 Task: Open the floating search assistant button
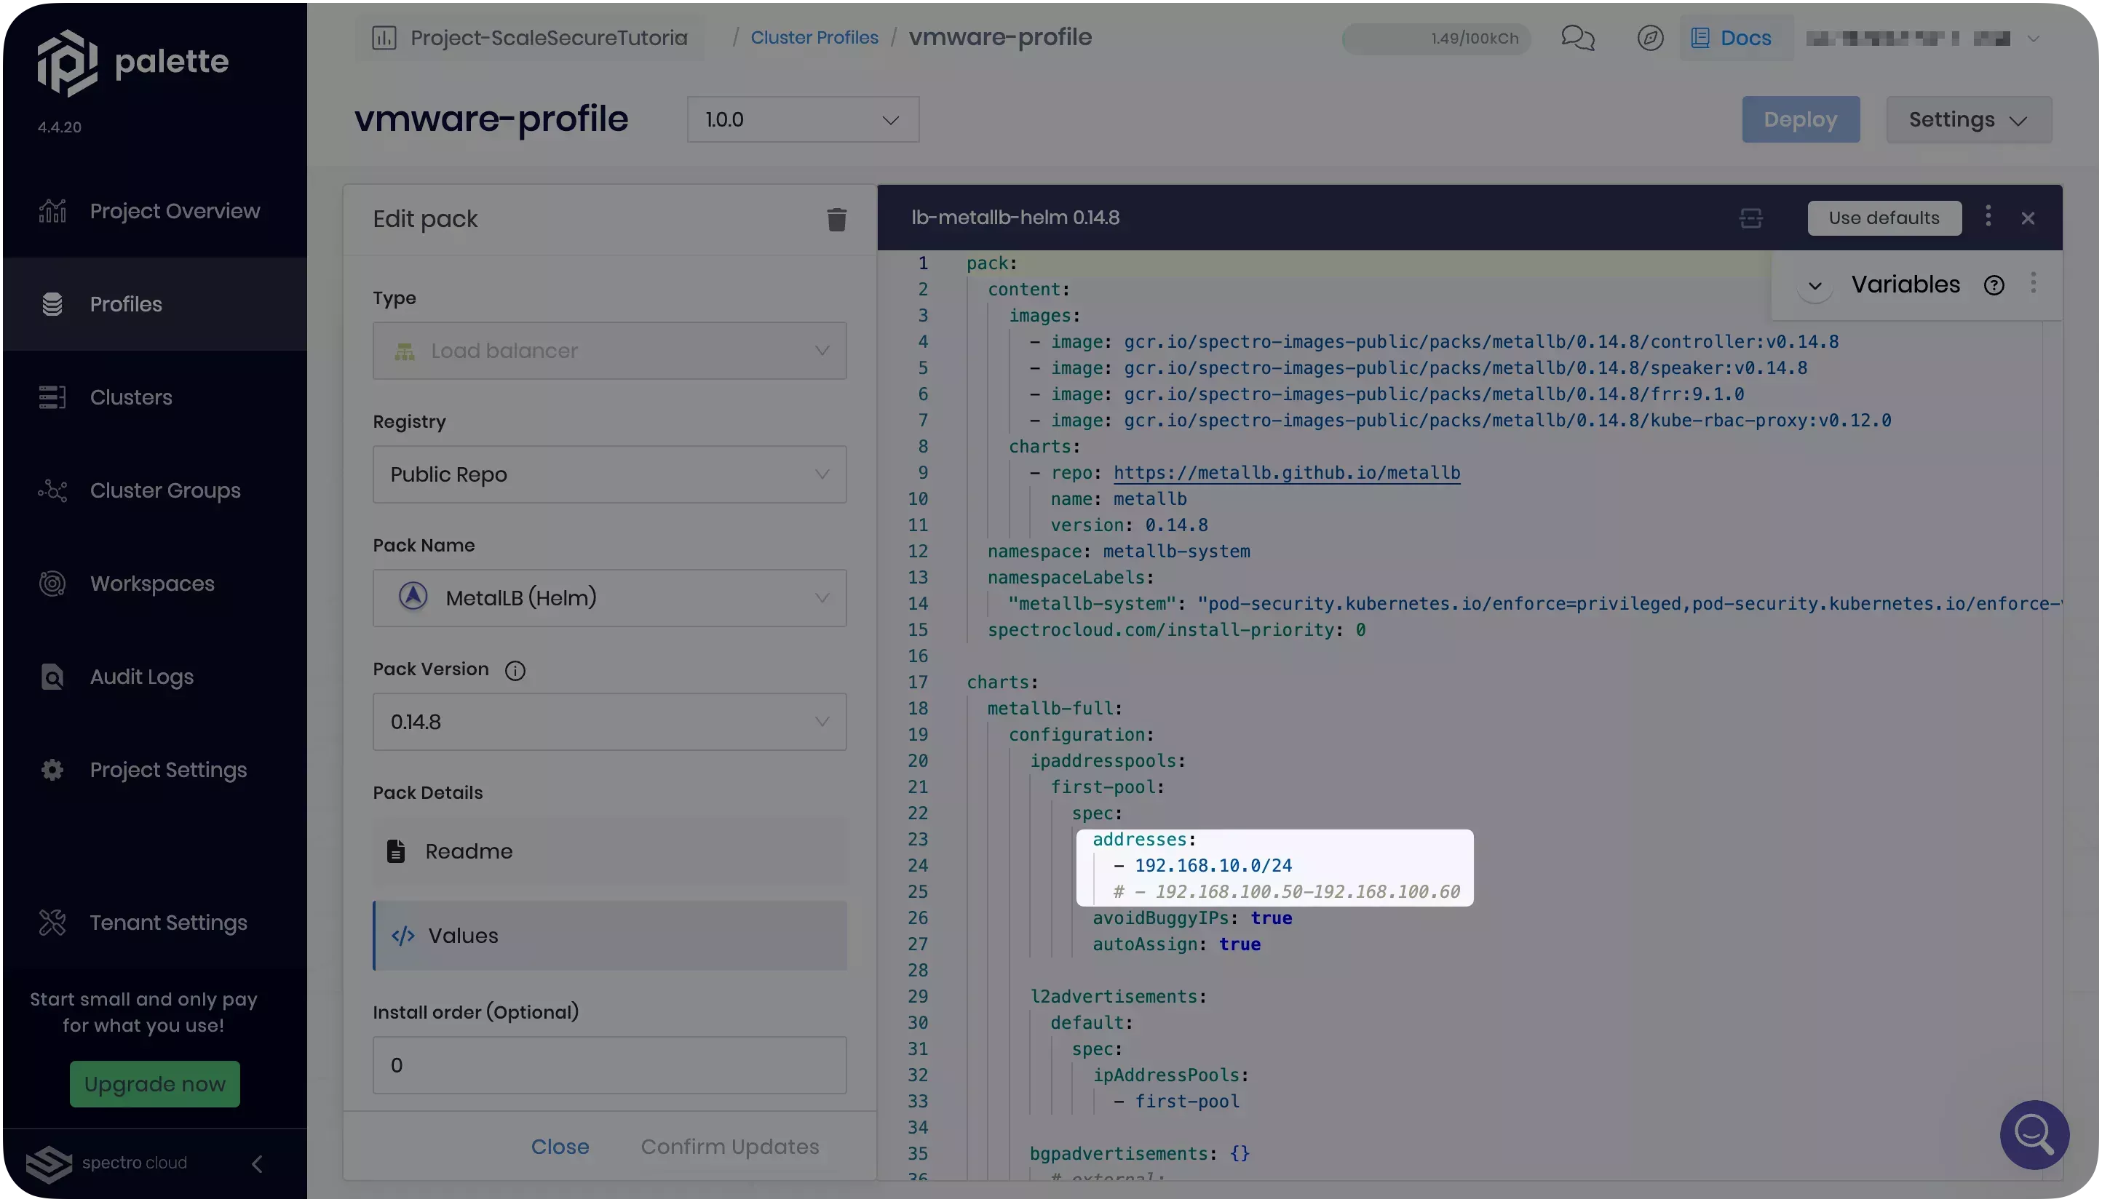click(x=2034, y=1134)
